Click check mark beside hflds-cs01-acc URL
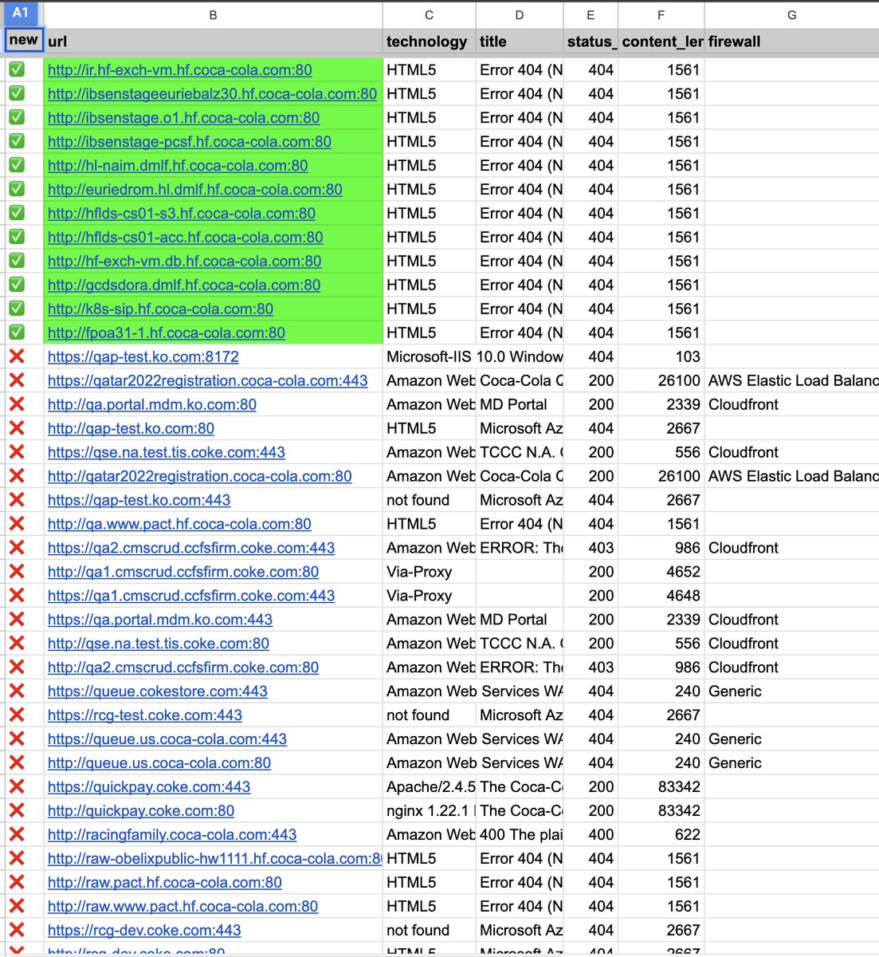879x957 pixels. pyautogui.click(x=16, y=237)
